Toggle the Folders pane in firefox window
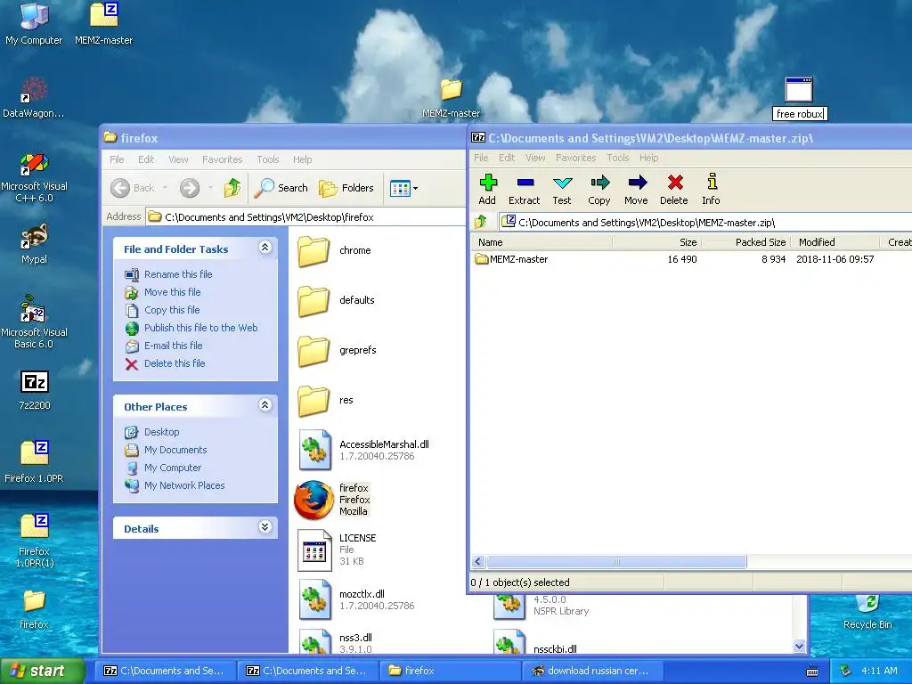 (346, 188)
